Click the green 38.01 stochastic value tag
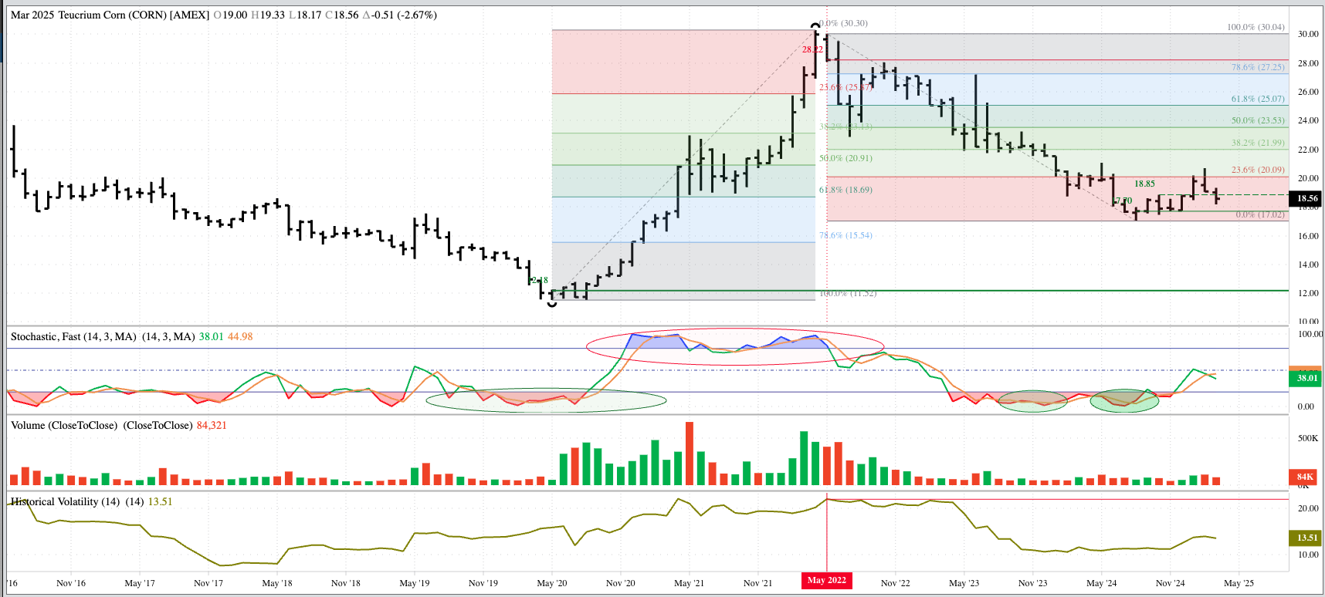Image resolution: width=1325 pixels, height=597 pixels. (x=1306, y=378)
